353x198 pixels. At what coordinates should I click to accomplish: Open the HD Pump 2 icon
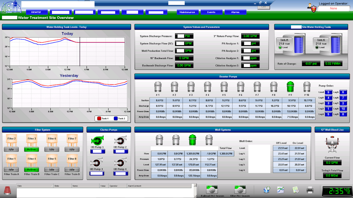(x=120, y=141)
